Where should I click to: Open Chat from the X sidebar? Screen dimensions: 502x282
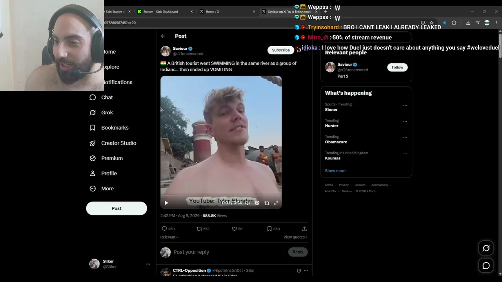(101, 98)
